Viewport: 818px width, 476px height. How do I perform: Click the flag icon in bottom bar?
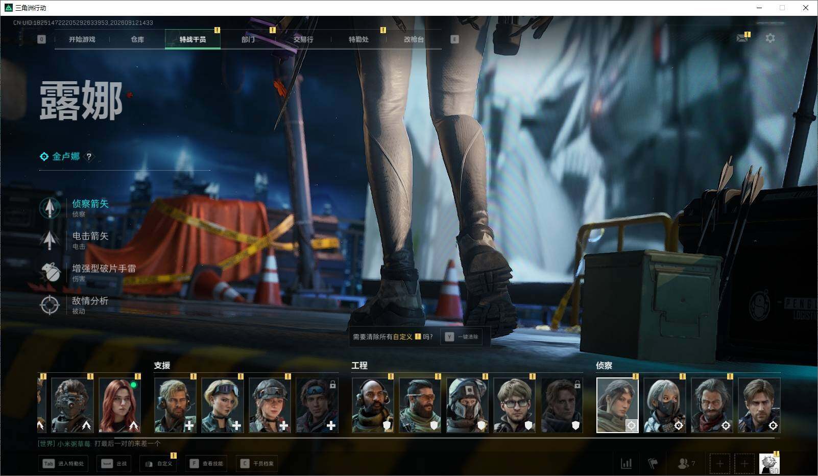[x=653, y=464]
